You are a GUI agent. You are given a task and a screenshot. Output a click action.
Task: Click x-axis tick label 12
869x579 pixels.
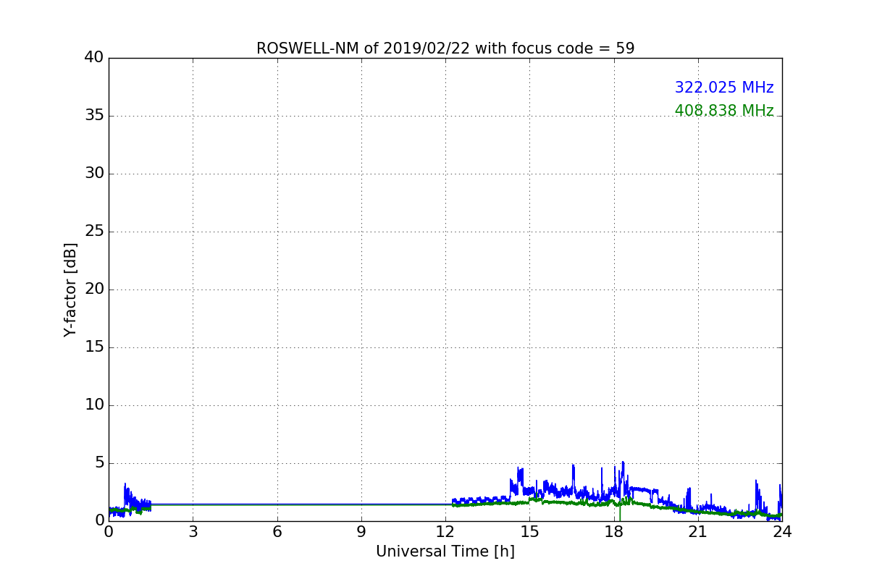pyautogui.click(x=445, y=531)
